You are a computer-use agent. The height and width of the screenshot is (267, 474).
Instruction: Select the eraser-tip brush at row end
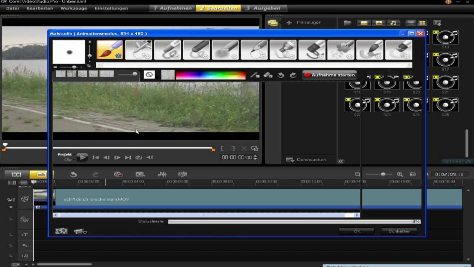[398, 50]
